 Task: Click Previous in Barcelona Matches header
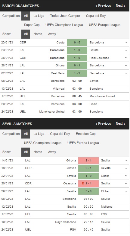click(103, 5)
